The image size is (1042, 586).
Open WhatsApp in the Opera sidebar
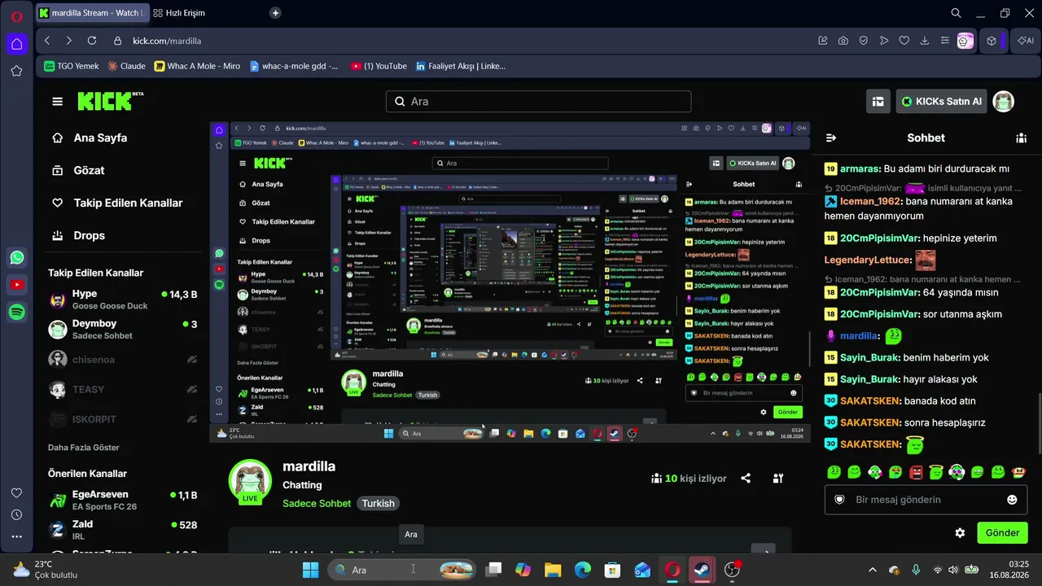16,258
